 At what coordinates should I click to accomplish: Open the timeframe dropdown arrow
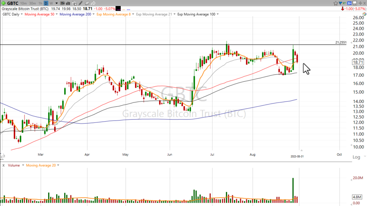(x=57, y=3)
